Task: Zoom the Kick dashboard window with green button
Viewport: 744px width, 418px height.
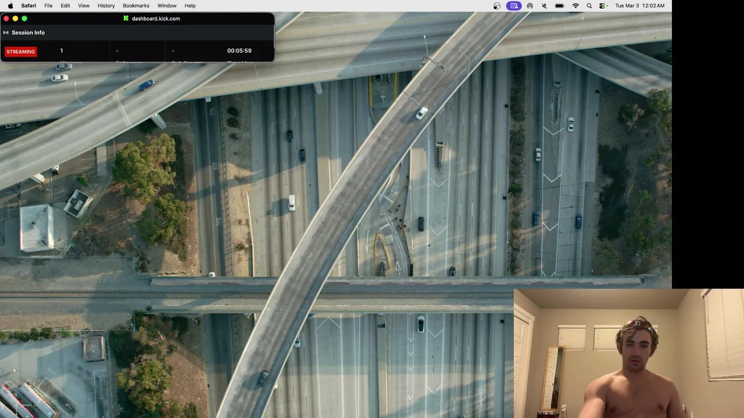Action: [24, 19]
